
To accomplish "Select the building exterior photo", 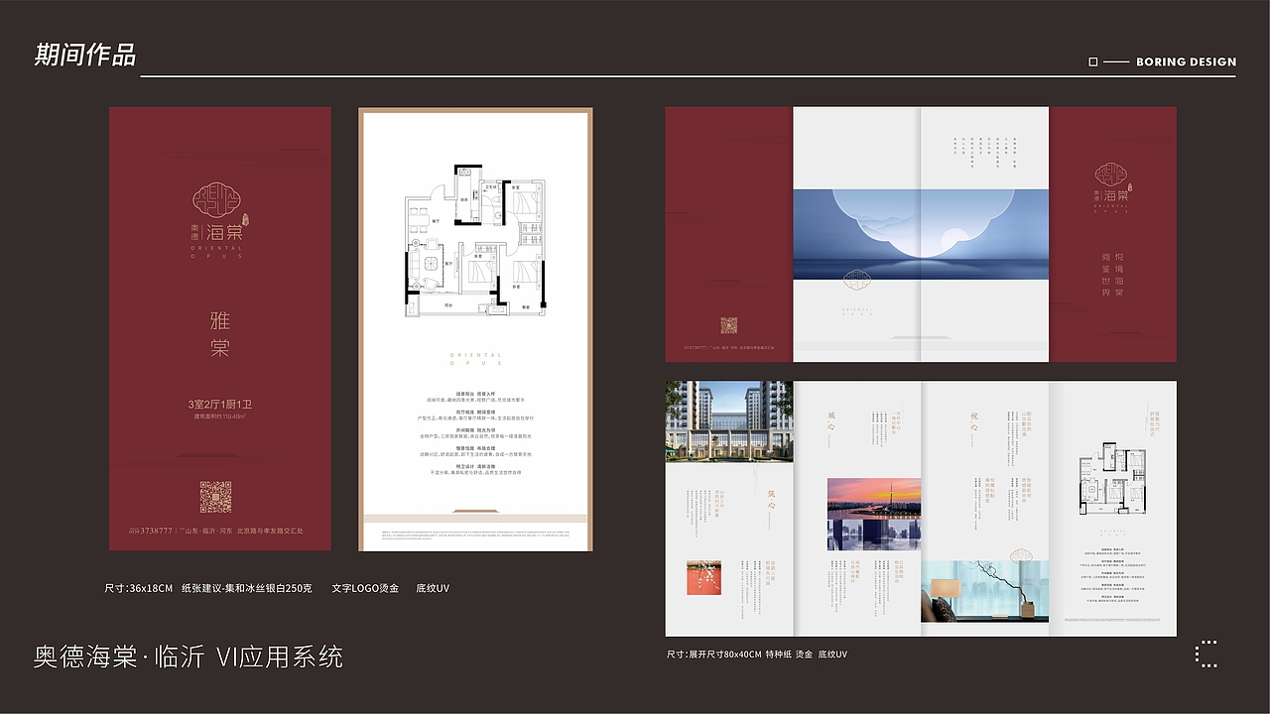I will point(729,421).
